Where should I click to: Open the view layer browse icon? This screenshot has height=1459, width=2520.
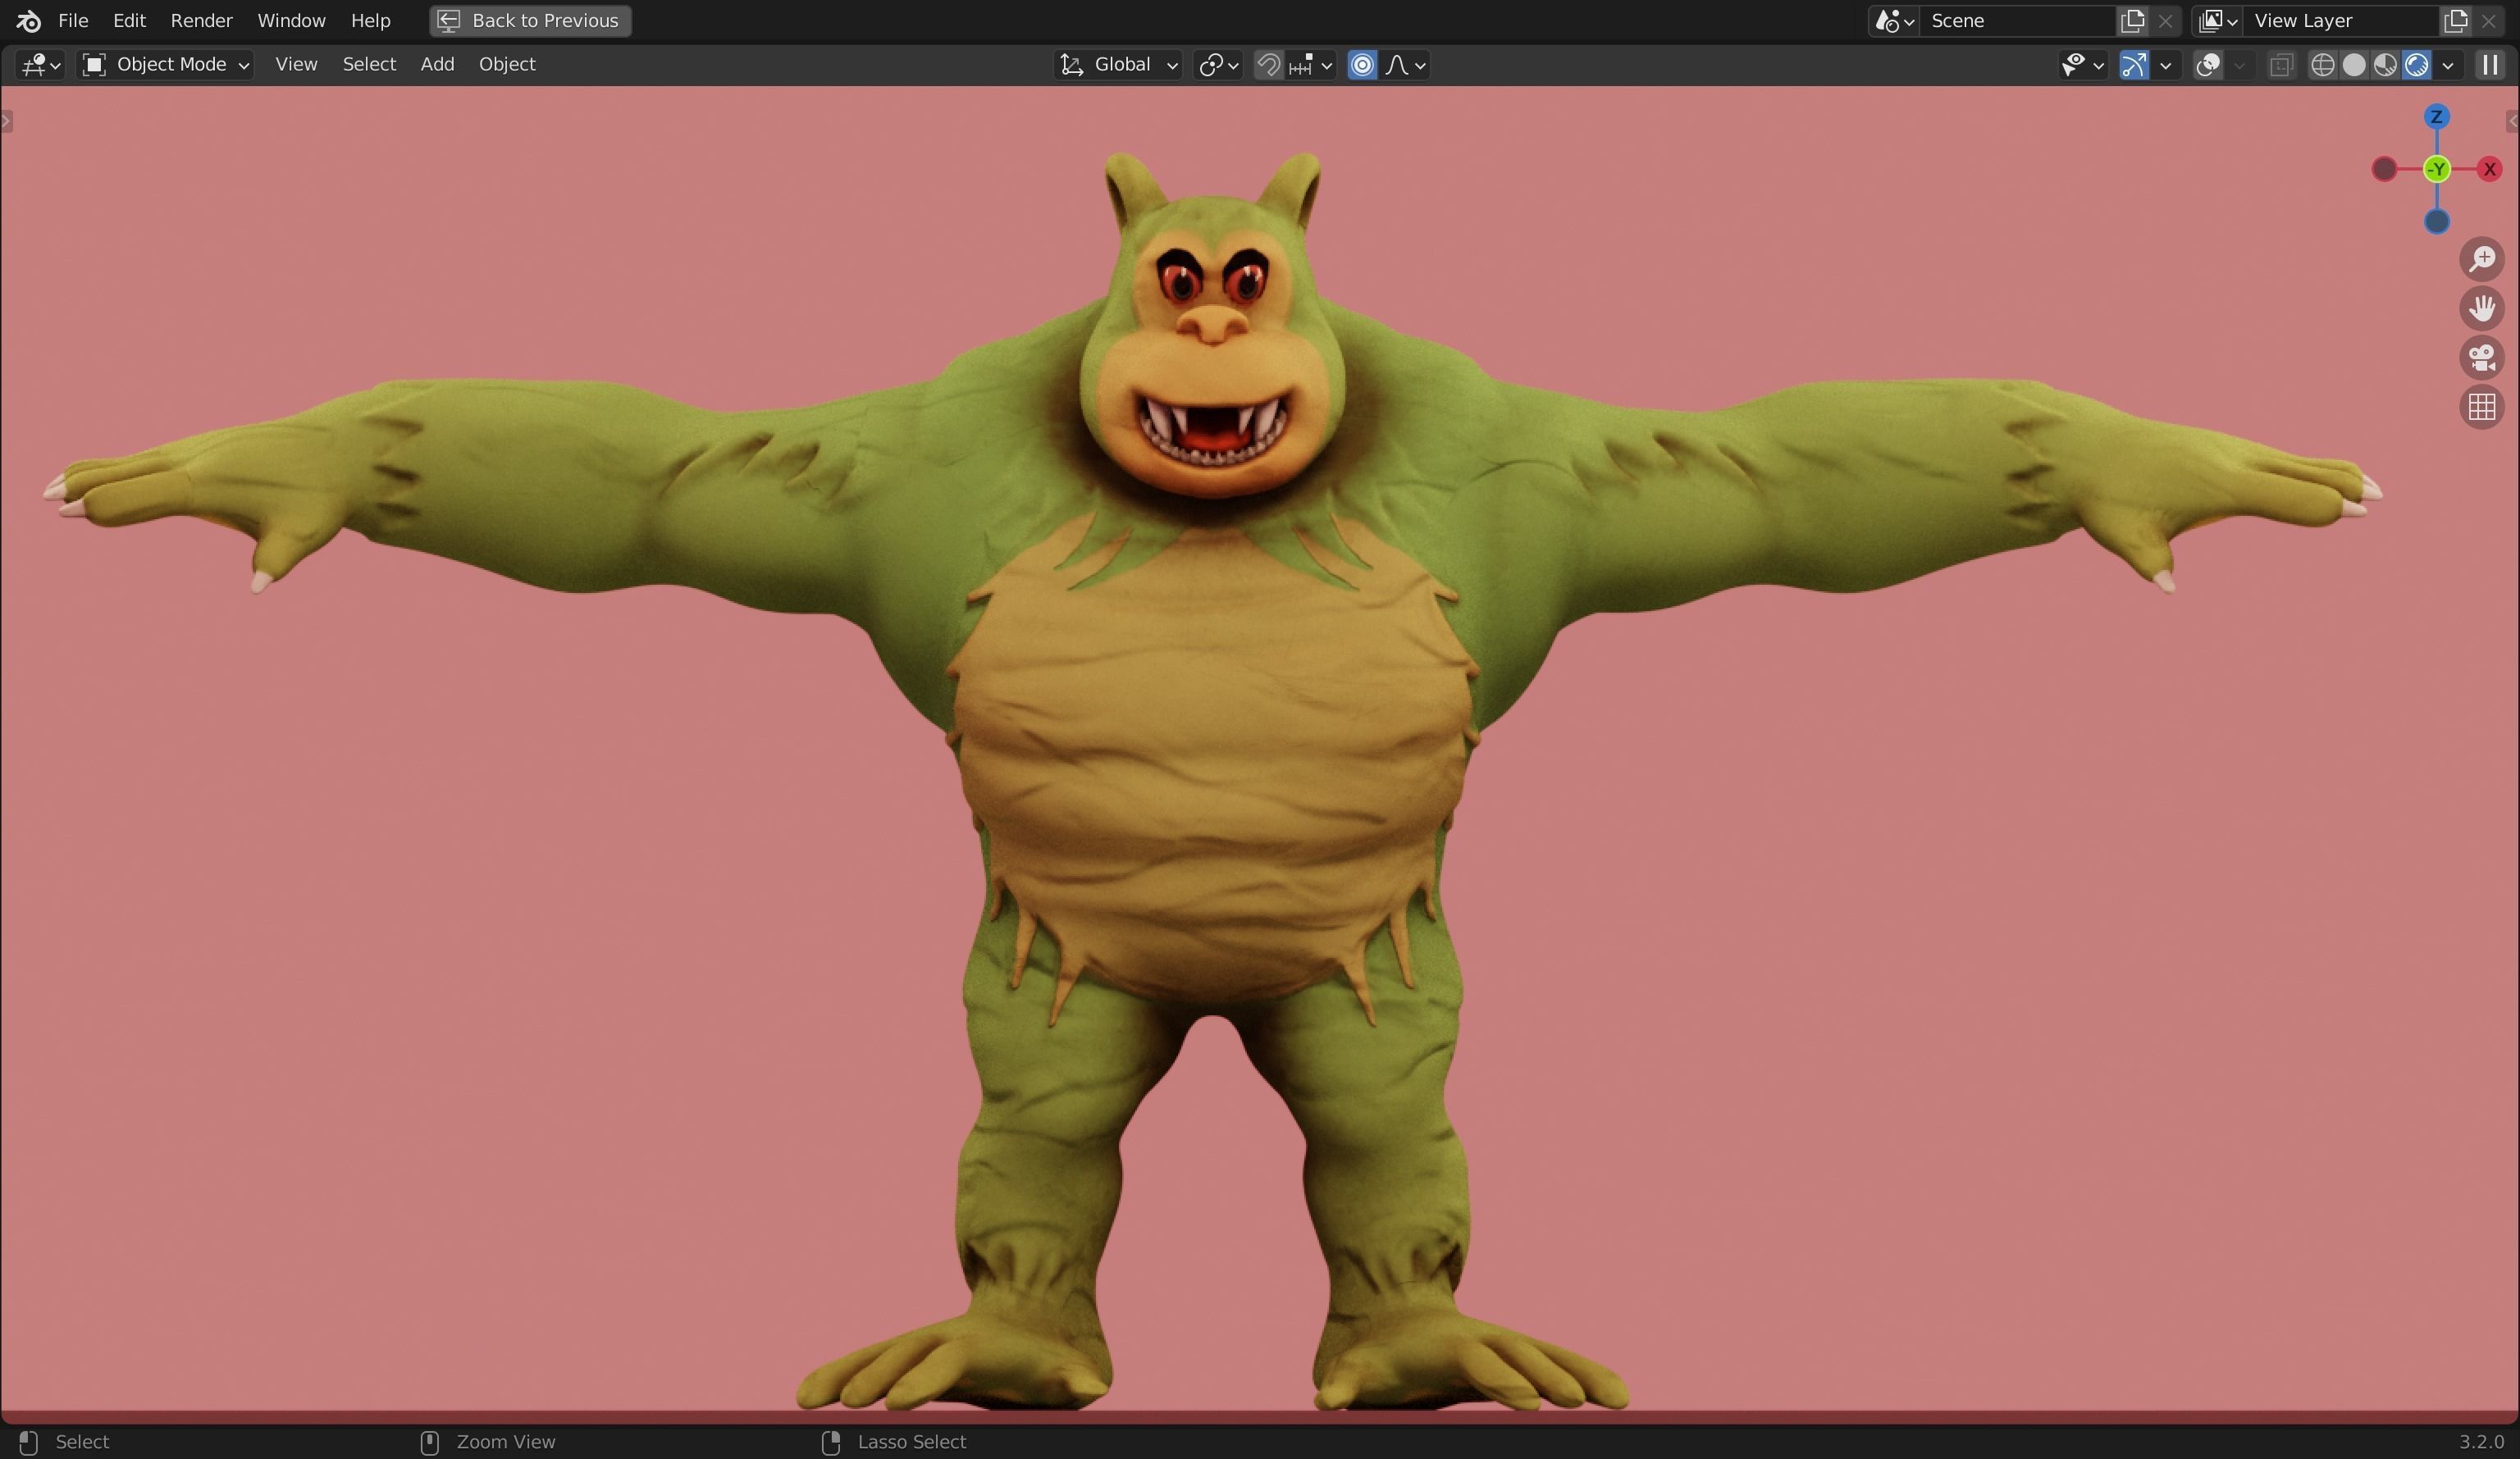[x=2217, y=21]
